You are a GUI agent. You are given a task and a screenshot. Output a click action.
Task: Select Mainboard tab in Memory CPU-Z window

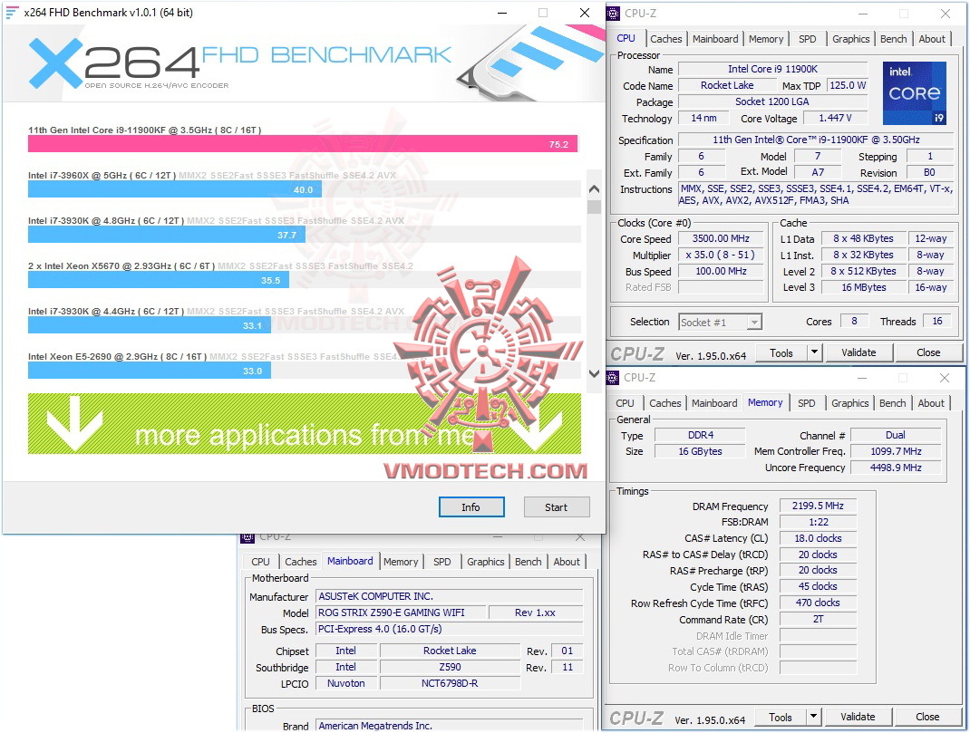[714, 403]
